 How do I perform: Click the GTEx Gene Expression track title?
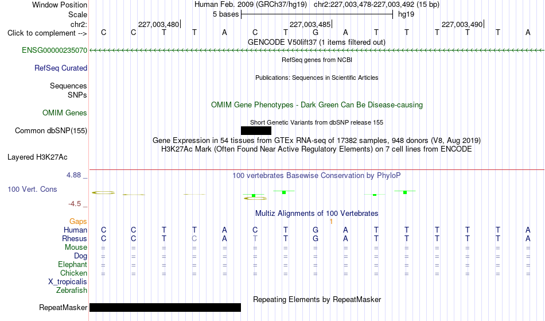pyautogui.click(x=317, y=141)
